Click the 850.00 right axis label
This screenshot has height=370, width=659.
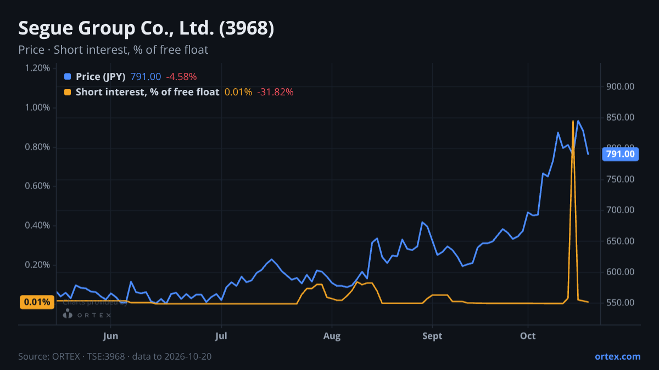(621, 117)
